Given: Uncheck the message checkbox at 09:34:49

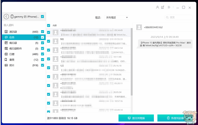Looking at the screenshot, I should click(x=49, y=32).
